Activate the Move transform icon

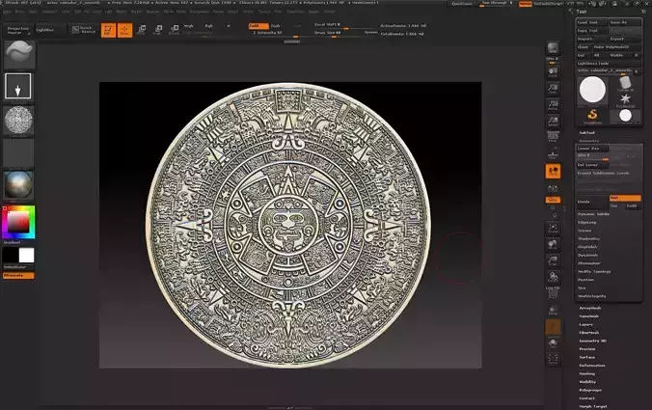click(x=142, y=30)
